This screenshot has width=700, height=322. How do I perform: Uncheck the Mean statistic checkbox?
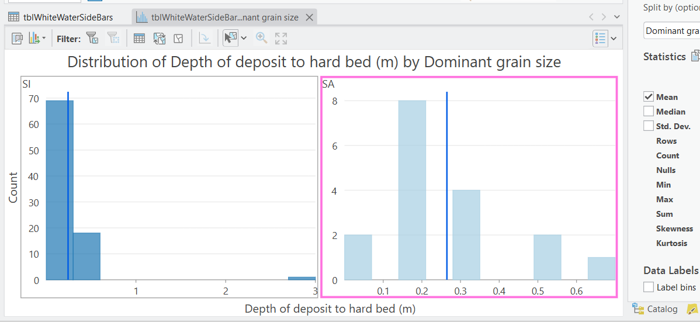click(x=649, y=97)
